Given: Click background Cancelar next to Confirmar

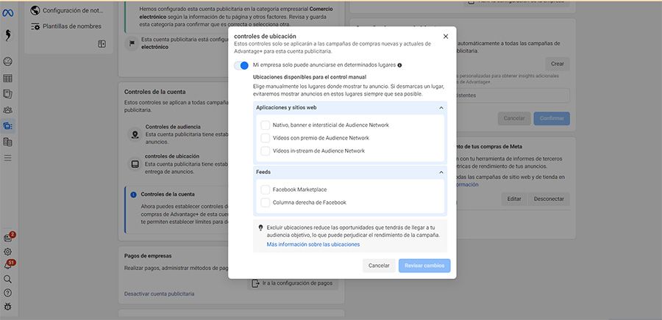Looking at the screenshot, I should (x=514, y=118).
